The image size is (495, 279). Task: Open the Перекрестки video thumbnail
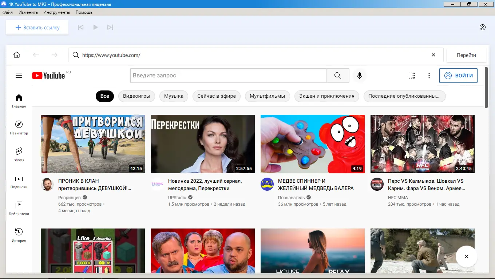coord(203,144)
